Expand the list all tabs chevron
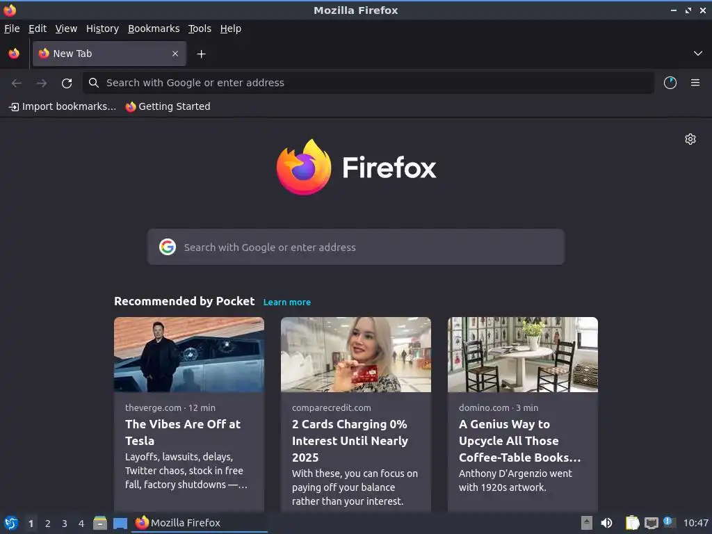Image resolution: width=712 pixels, height=534 pixels. tap(698, 54)
